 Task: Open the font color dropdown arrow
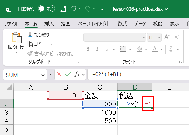pyautogui.click(x=161, y=49)
